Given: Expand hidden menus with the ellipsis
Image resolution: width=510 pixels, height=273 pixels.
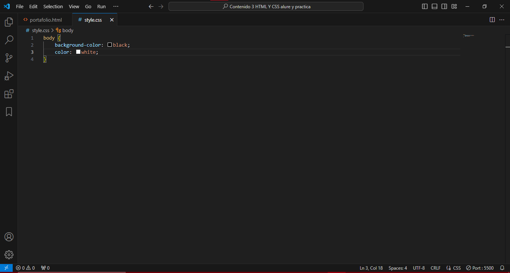Looking at the screenshot, I should (x=116, y=6).
